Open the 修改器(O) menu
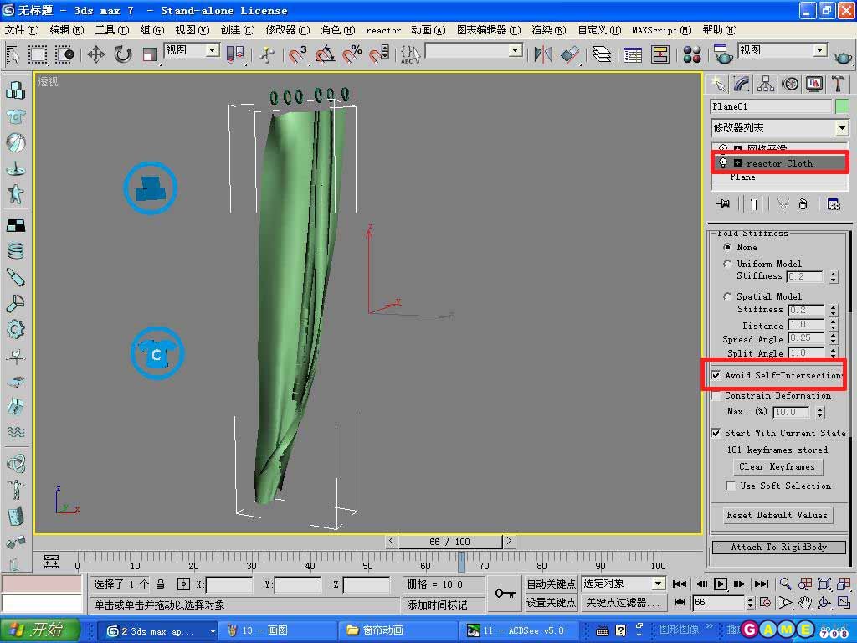The width and height of the screenshot is (857, 643). [x=288, y=30]
